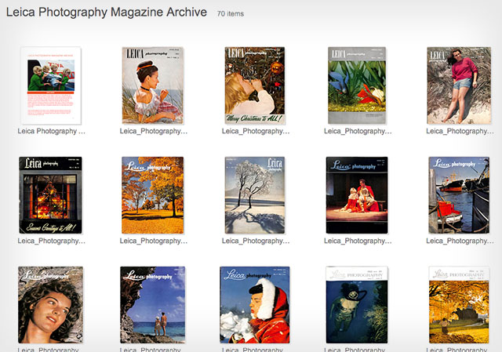
Task: Click the file name under the goldfish cover
Action: point(358,131)
